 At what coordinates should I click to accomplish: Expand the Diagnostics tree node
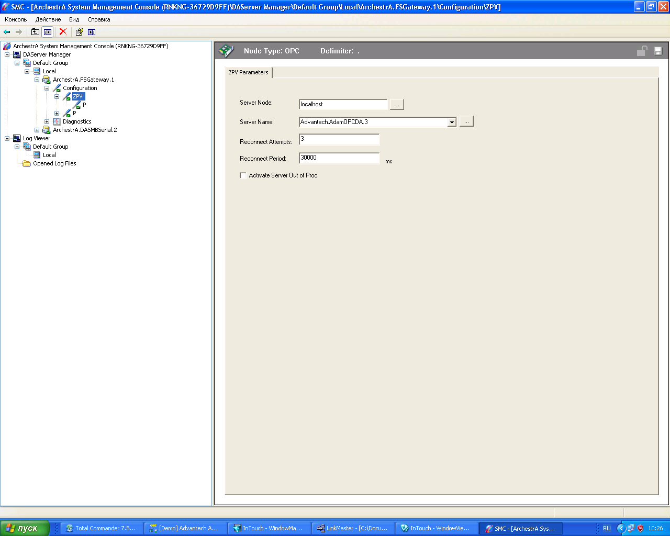click(x=47, y=121)
